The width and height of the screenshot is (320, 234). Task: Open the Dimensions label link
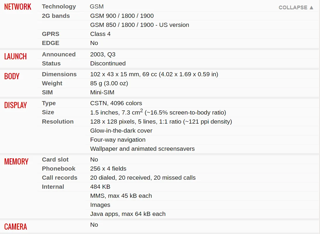coord(59,74)
